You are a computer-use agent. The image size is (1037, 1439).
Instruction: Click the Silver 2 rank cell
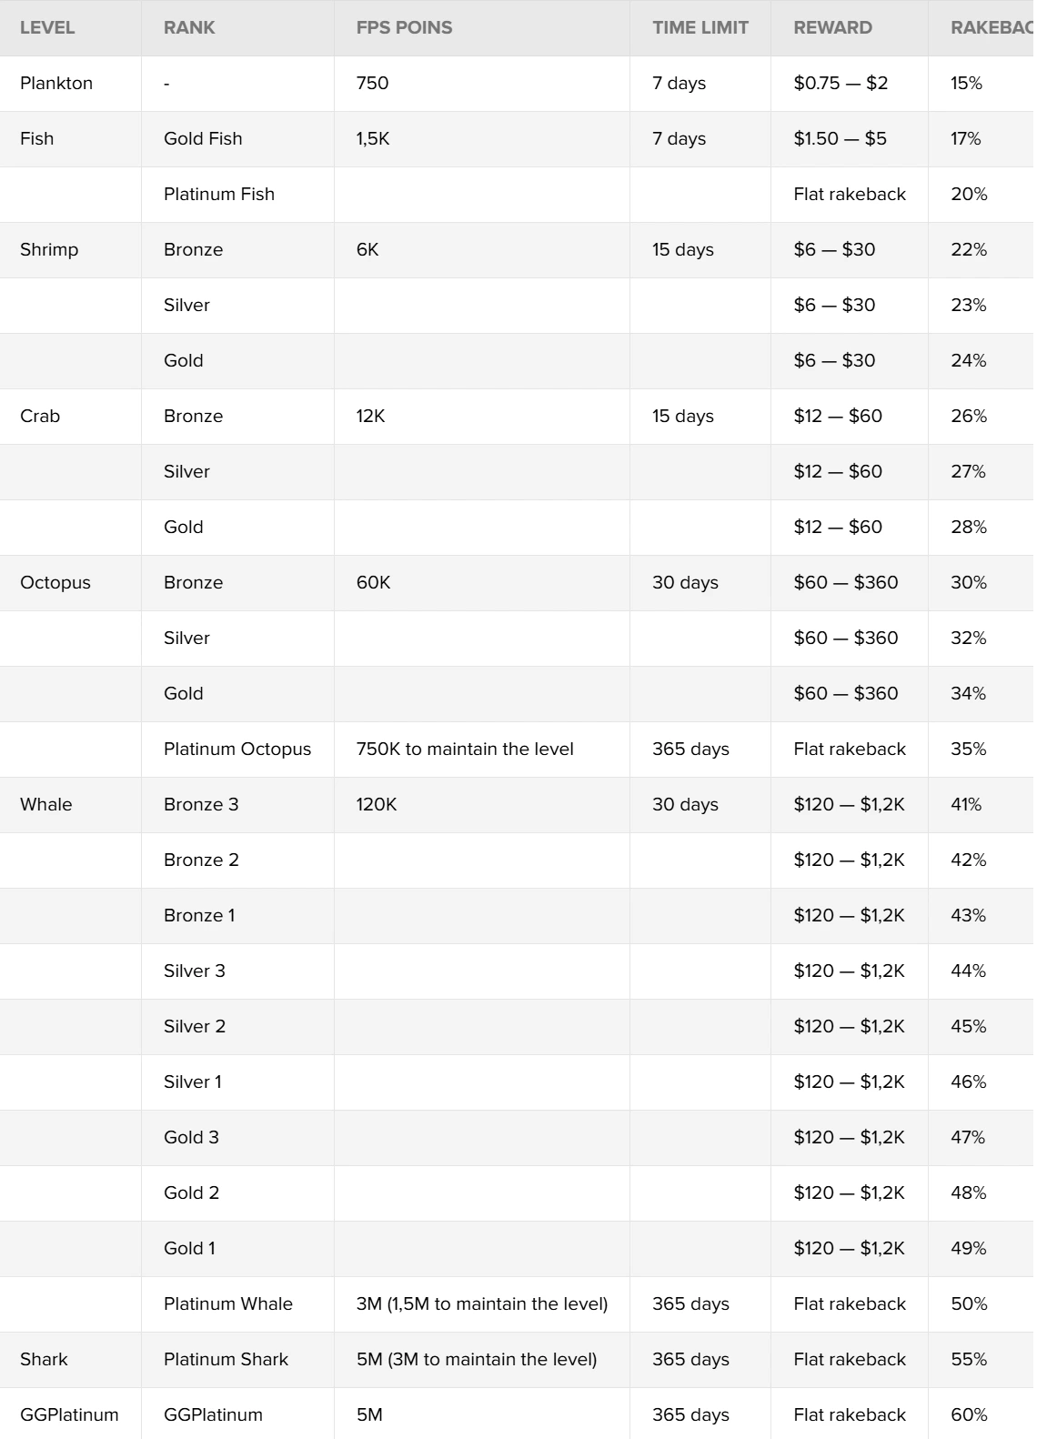tap(195, 1026)
